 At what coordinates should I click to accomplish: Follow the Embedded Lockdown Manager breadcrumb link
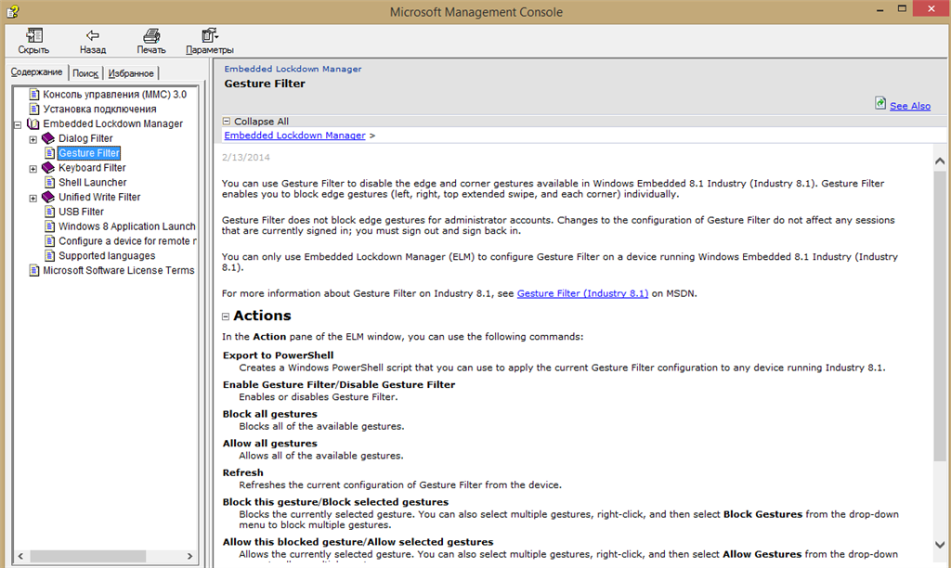(x=294, y=136)
